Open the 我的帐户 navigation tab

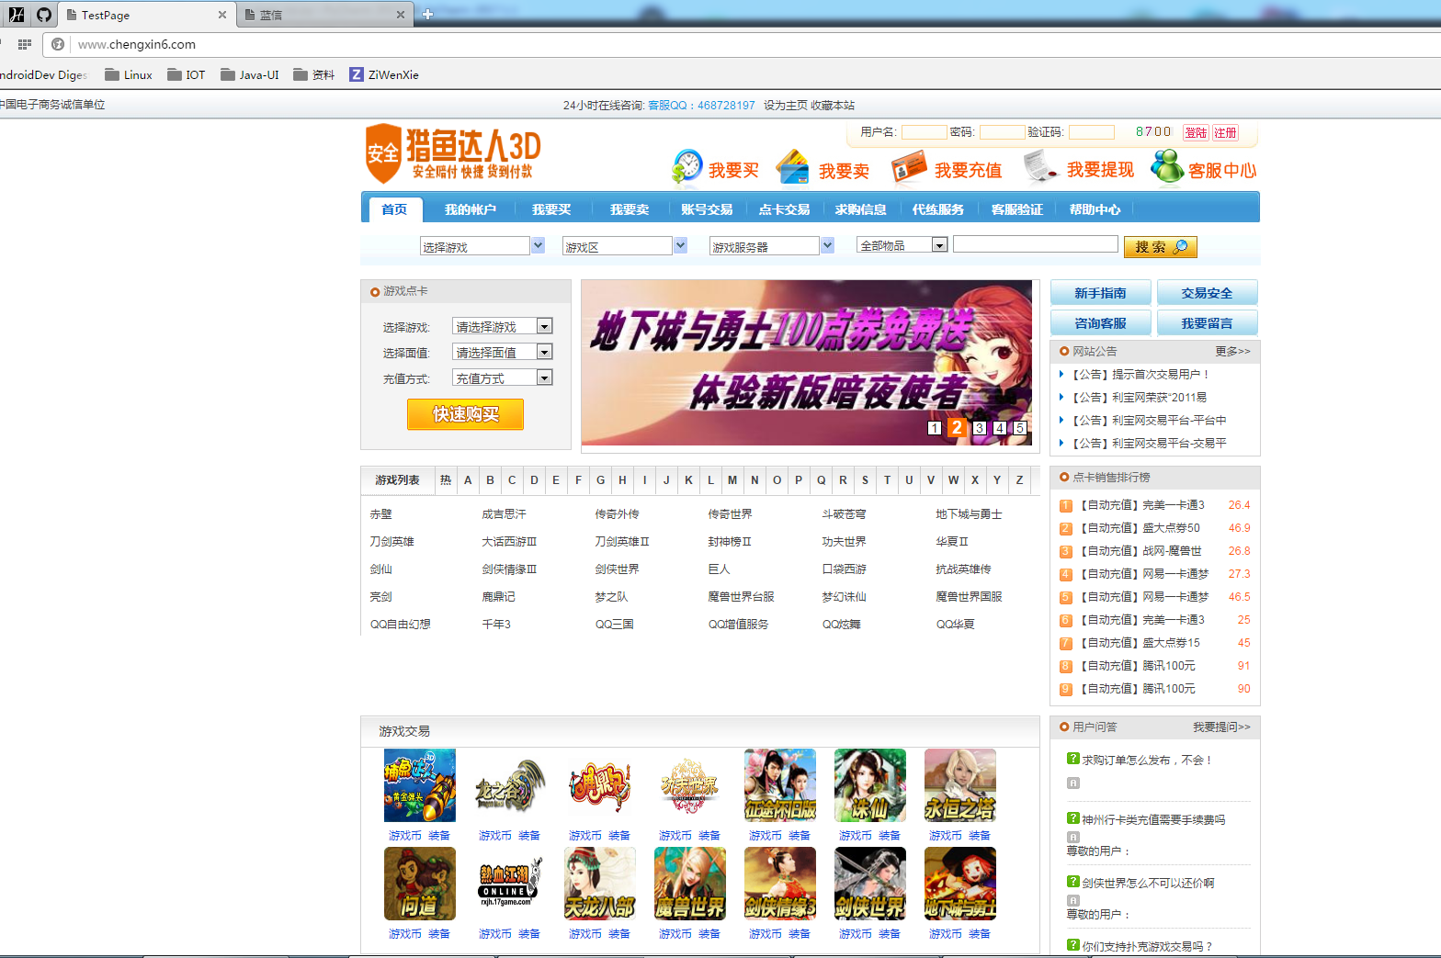(470, 209)
